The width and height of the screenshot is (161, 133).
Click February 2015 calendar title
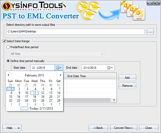[35, 75]
